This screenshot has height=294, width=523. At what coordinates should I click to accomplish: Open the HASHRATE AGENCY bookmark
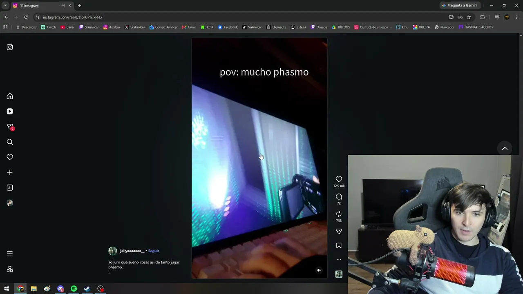point(476,27)
